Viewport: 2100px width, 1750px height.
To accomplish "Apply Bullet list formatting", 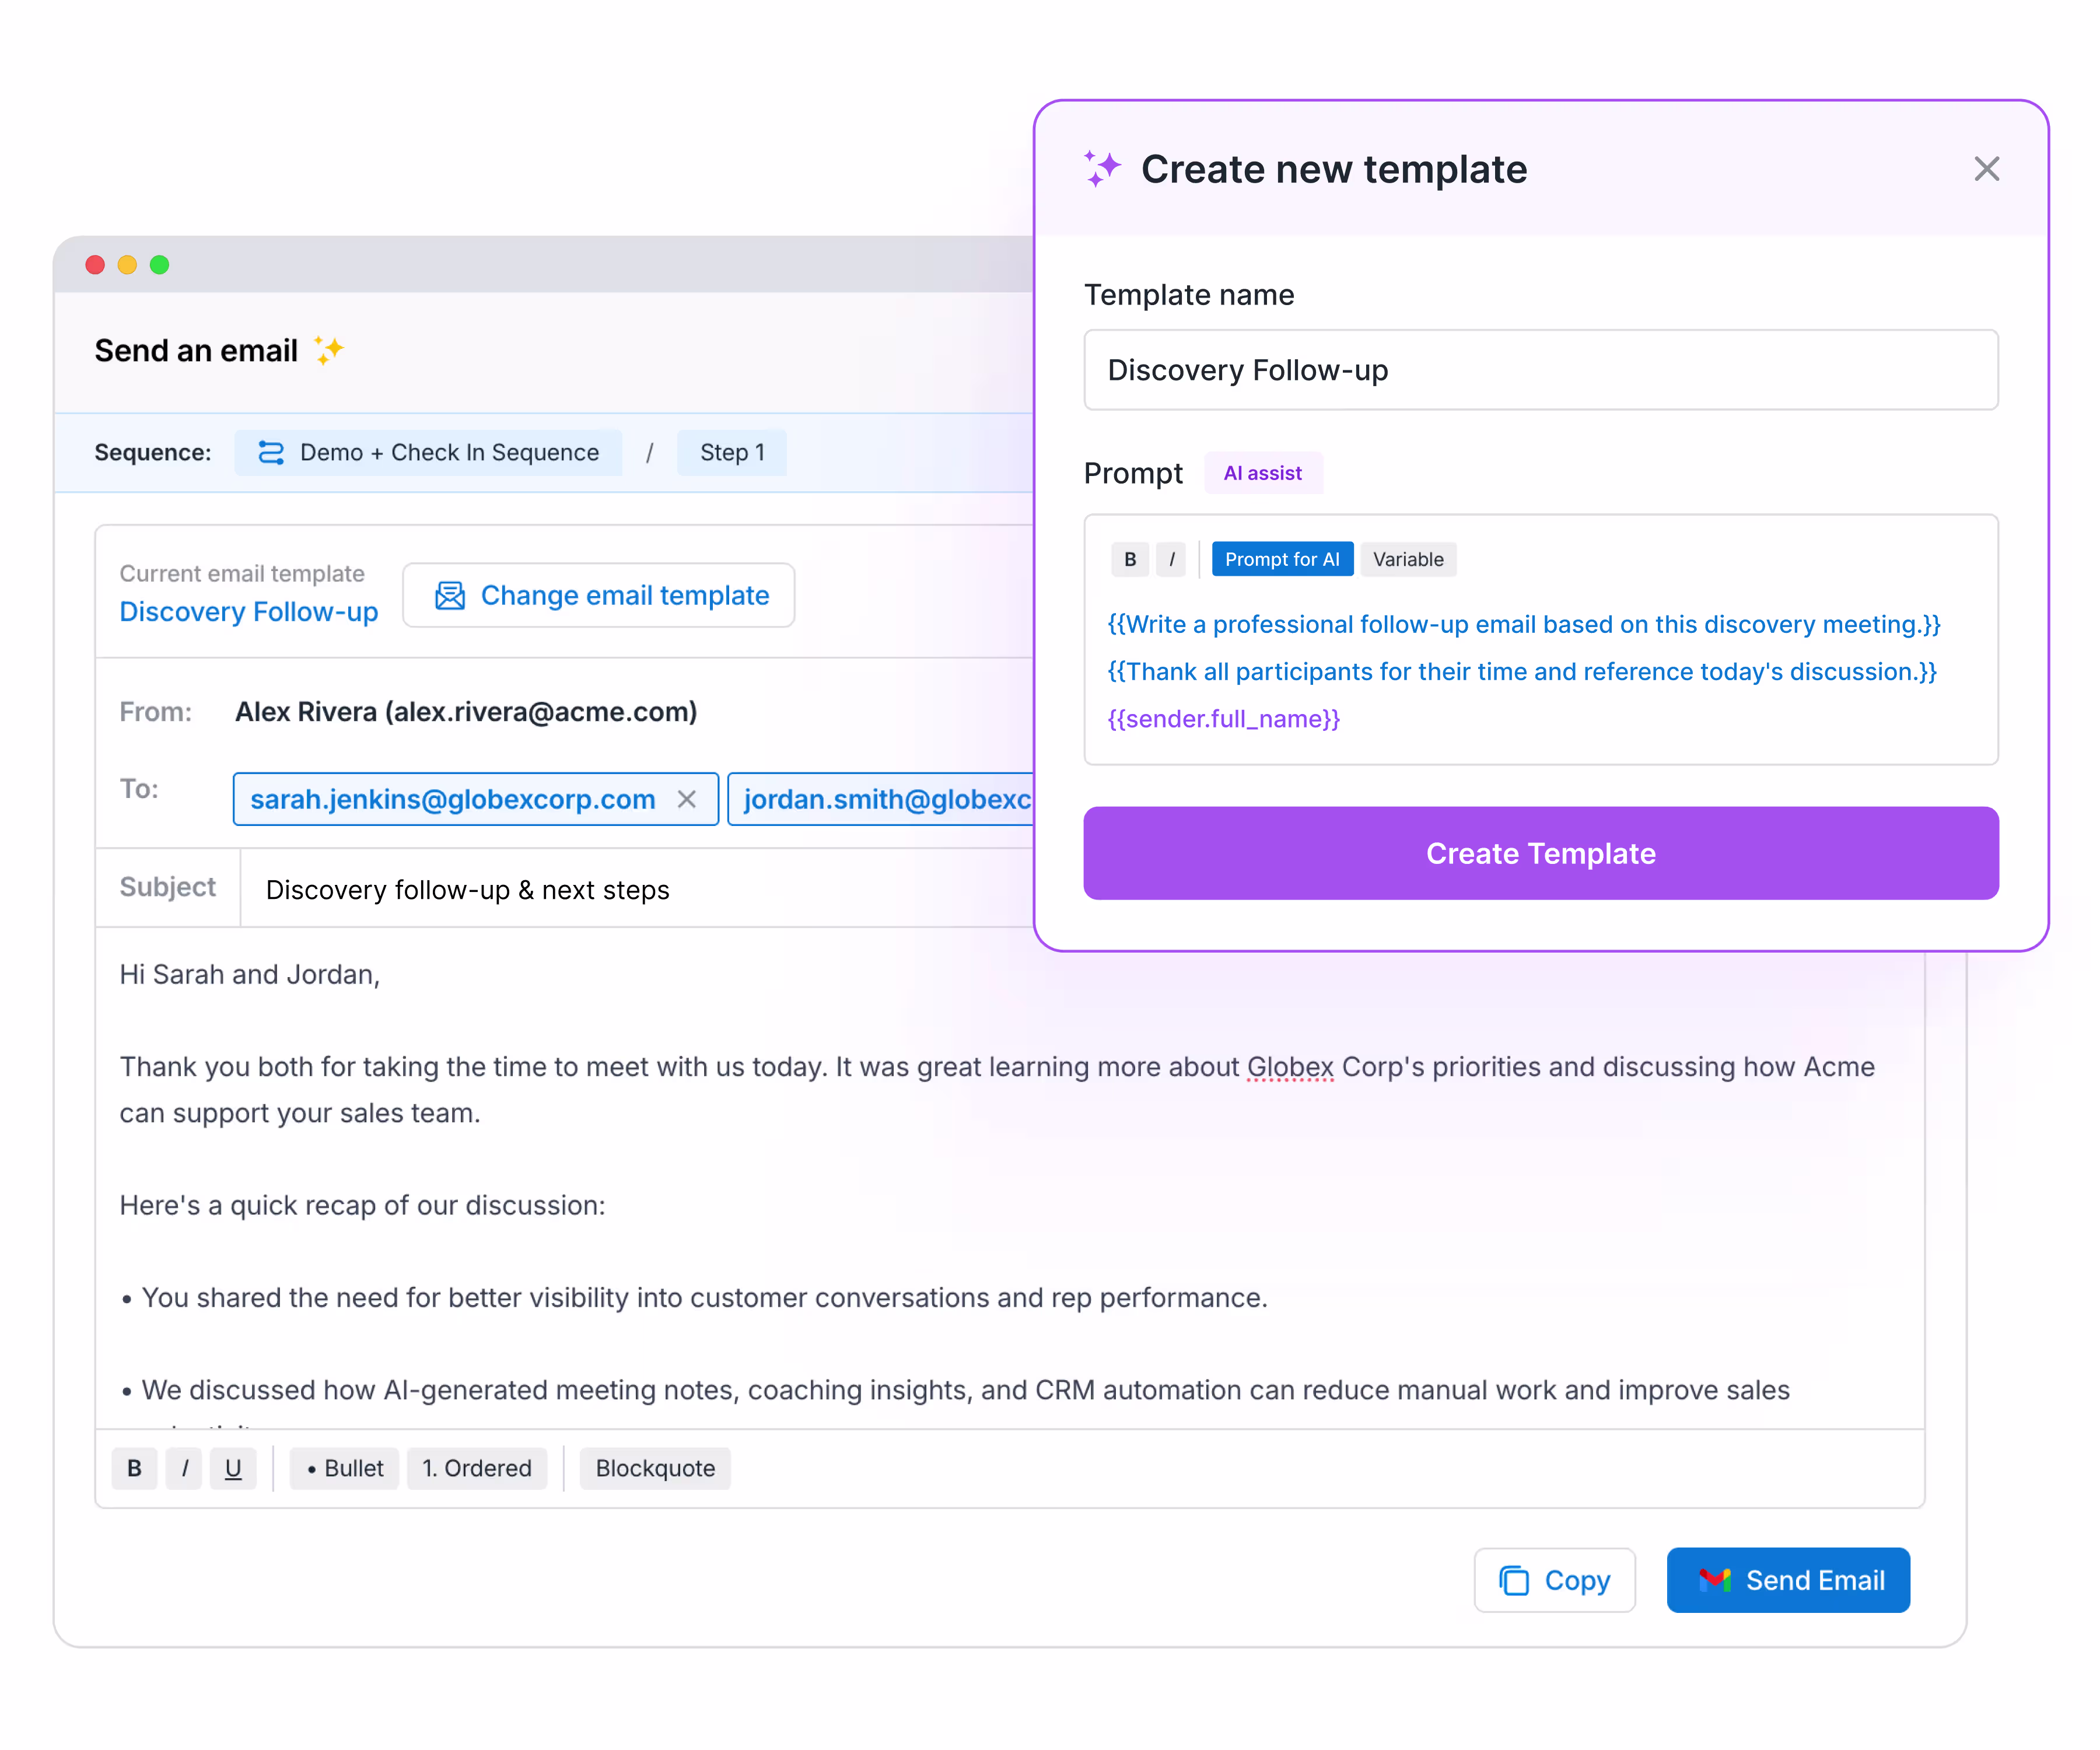I will coord(344,1468).
